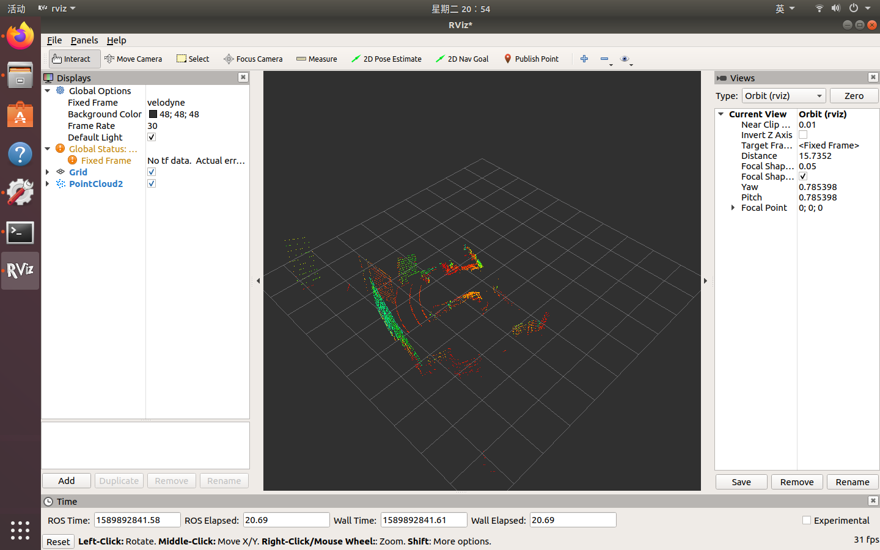
Task: Activate the 2D Nav Goal tool
Action: [462, 59]
